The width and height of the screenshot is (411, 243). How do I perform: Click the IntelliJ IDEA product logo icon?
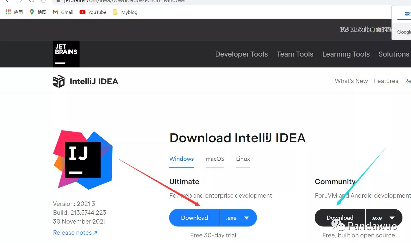59,81
